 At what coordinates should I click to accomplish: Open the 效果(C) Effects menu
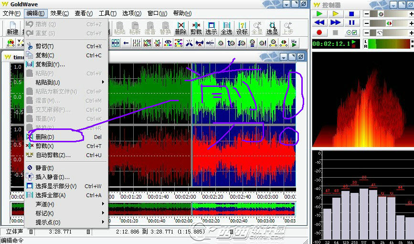pos(60,13)
